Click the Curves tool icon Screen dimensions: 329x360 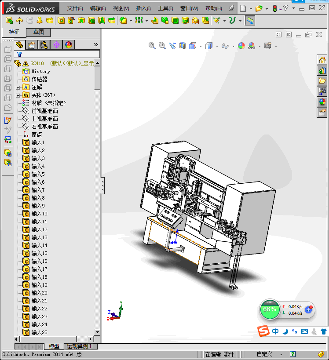[x=233, y=20]
